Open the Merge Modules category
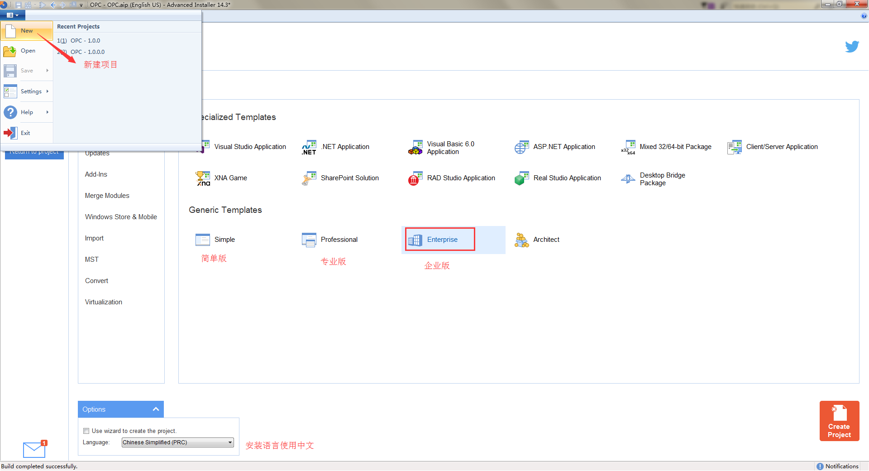 coord(107,196)
